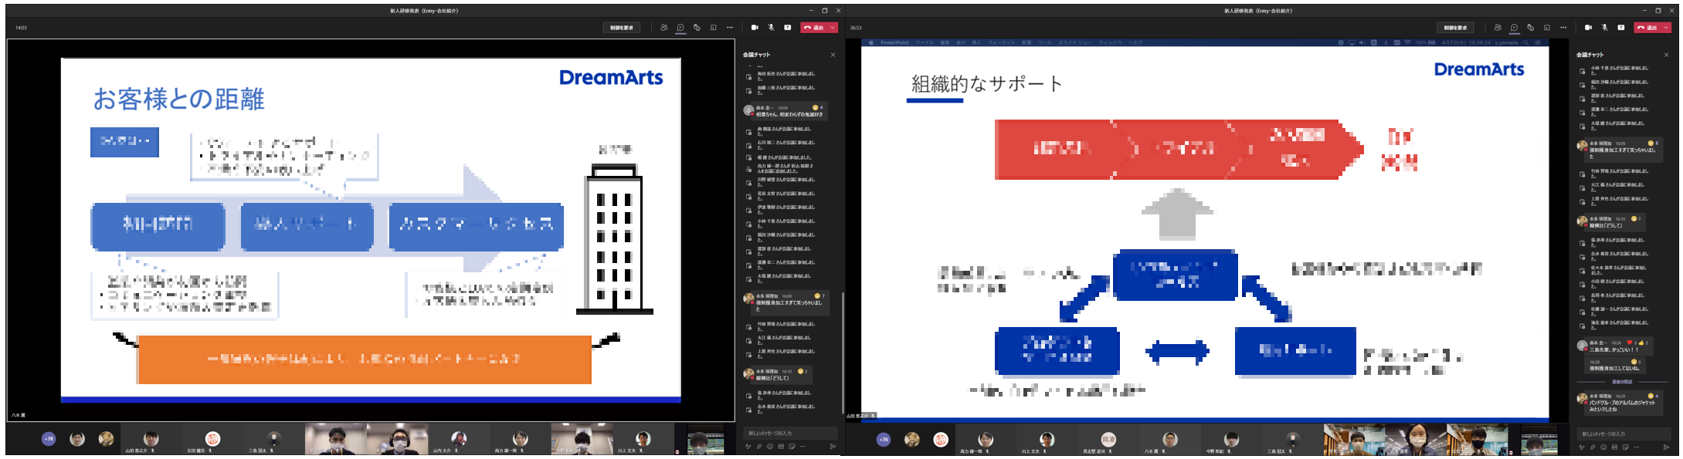This screenshot has height=459, width=1683.
Task: Toggle the camera in the right meeting window
Action: click(1588, 28)
